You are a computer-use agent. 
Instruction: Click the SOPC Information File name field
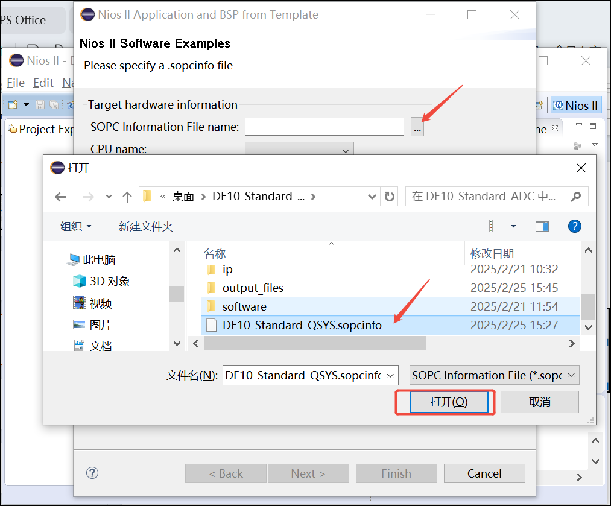click(x=324, y=127)
